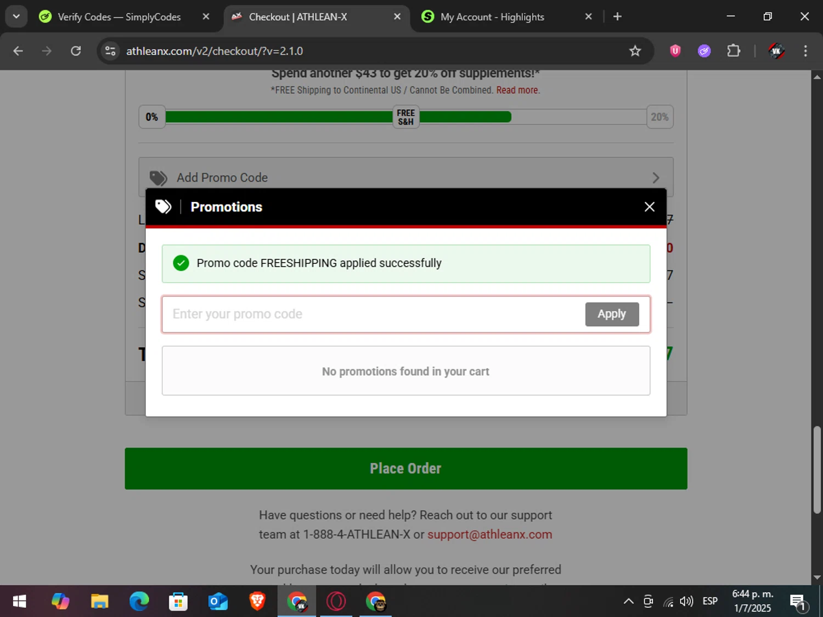
Task: Click the 20% progress bar marker
Action: [x=659, y=117]
